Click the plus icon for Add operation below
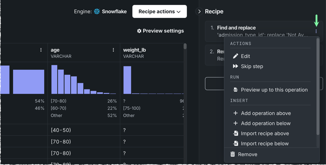Viewport: 326px width, 165px height. tap(235, 123)
